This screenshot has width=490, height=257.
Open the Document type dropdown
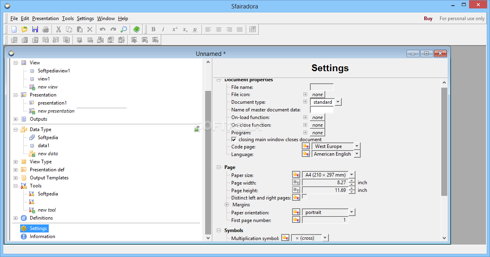coord(338,102)
